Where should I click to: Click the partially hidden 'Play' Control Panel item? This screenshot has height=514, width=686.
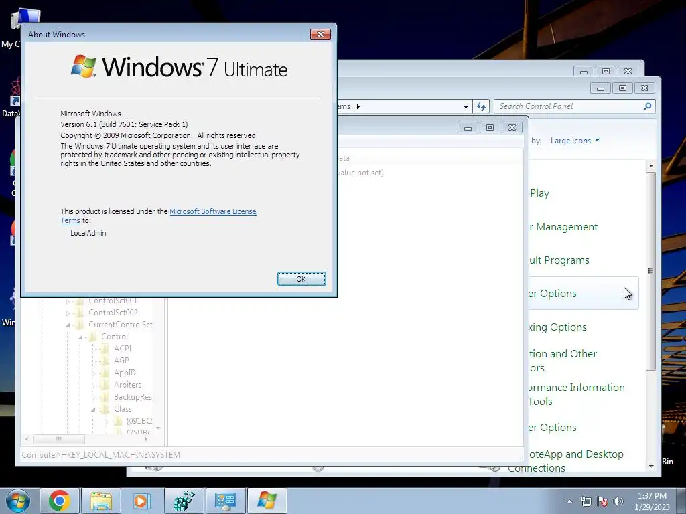coord(539,193)
